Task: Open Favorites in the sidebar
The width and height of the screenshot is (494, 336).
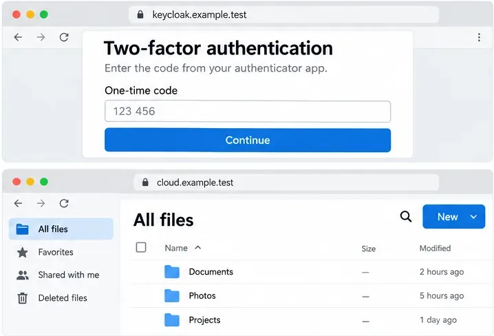Action: click(56, 252)
